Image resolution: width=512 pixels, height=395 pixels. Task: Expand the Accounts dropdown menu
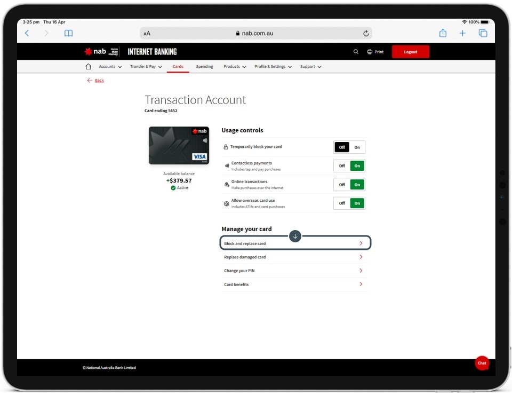[110, 67]
